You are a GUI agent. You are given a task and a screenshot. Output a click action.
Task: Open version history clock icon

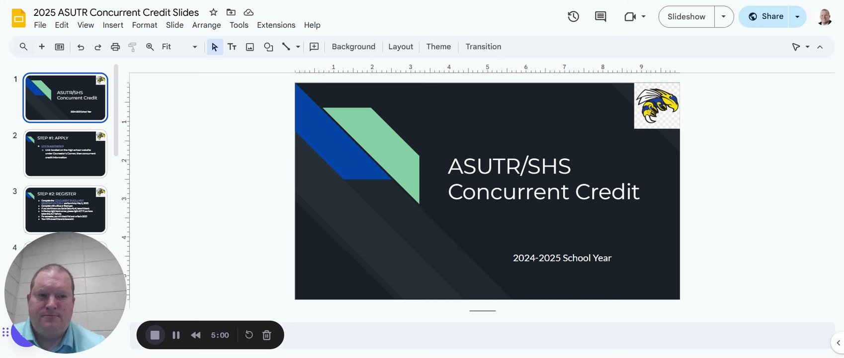pos(573,16)
